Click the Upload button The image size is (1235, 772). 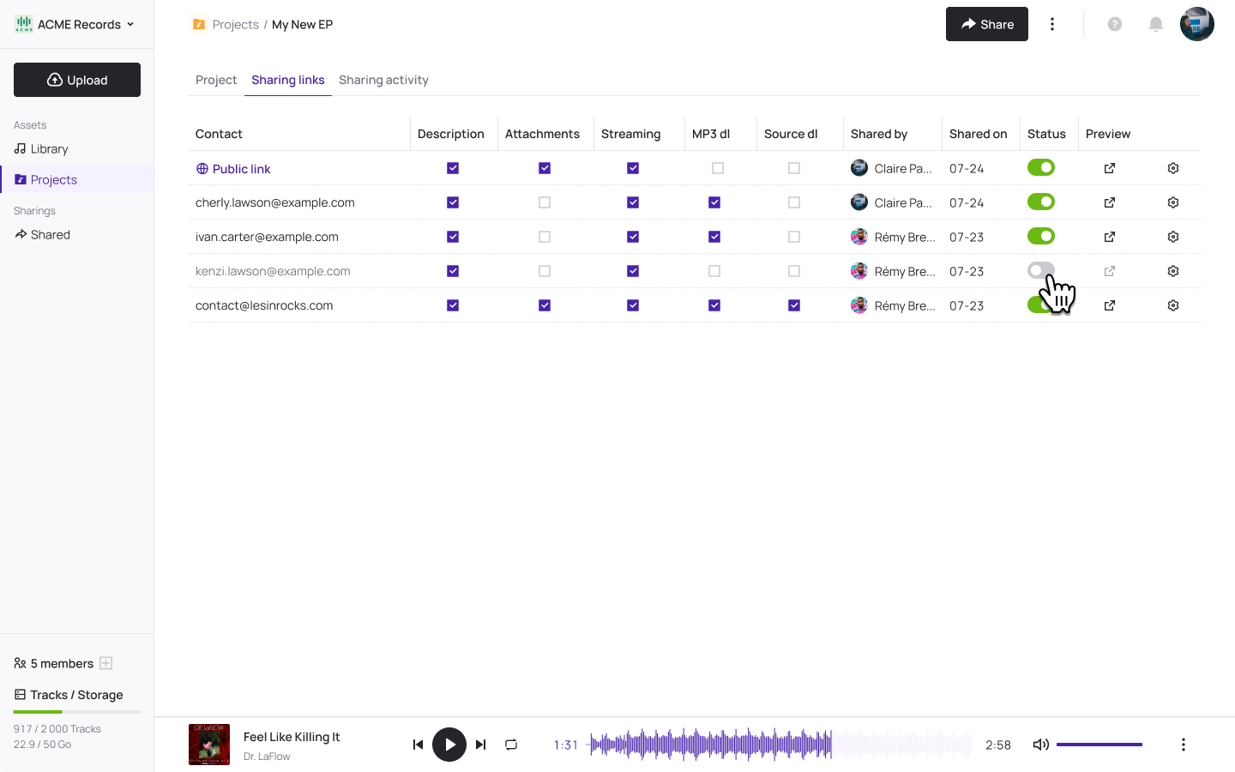[x=77, y=80]
